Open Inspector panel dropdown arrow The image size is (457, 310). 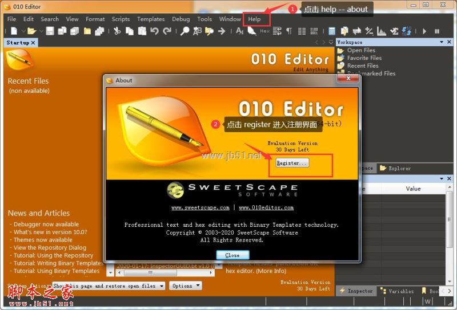[442, 178]
